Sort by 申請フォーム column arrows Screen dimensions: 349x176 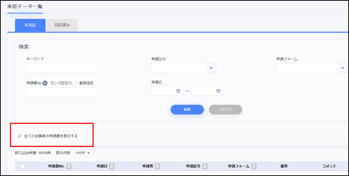point(253,166)
